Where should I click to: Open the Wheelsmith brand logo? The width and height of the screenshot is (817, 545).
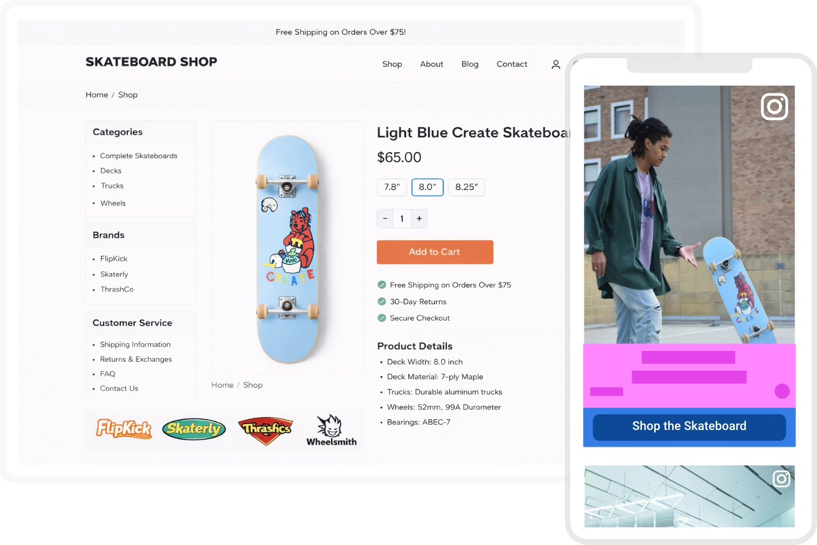[331, 431]
